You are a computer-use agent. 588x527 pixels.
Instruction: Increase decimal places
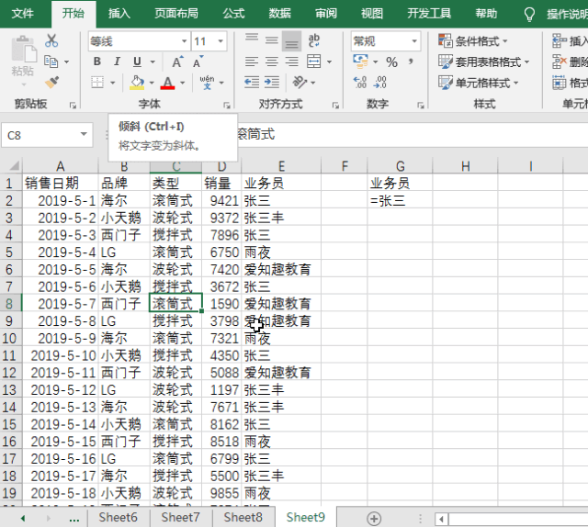tap(360, 82)
